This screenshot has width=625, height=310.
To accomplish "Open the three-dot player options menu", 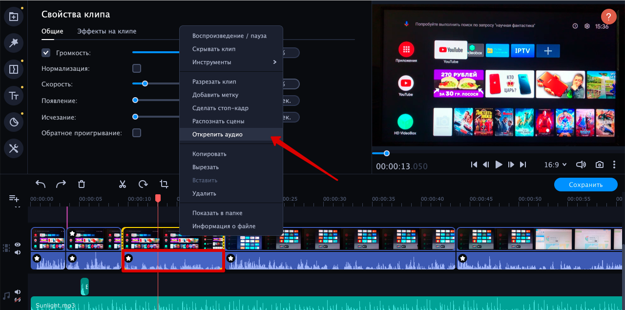I will (x=614, y=165).
